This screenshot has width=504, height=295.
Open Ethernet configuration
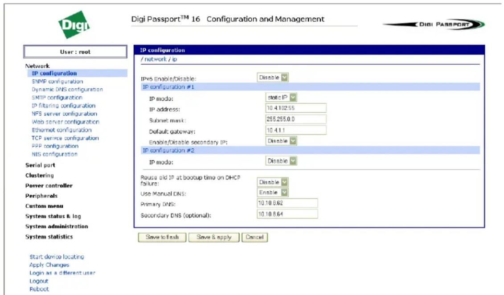click(x=61, y=130)
